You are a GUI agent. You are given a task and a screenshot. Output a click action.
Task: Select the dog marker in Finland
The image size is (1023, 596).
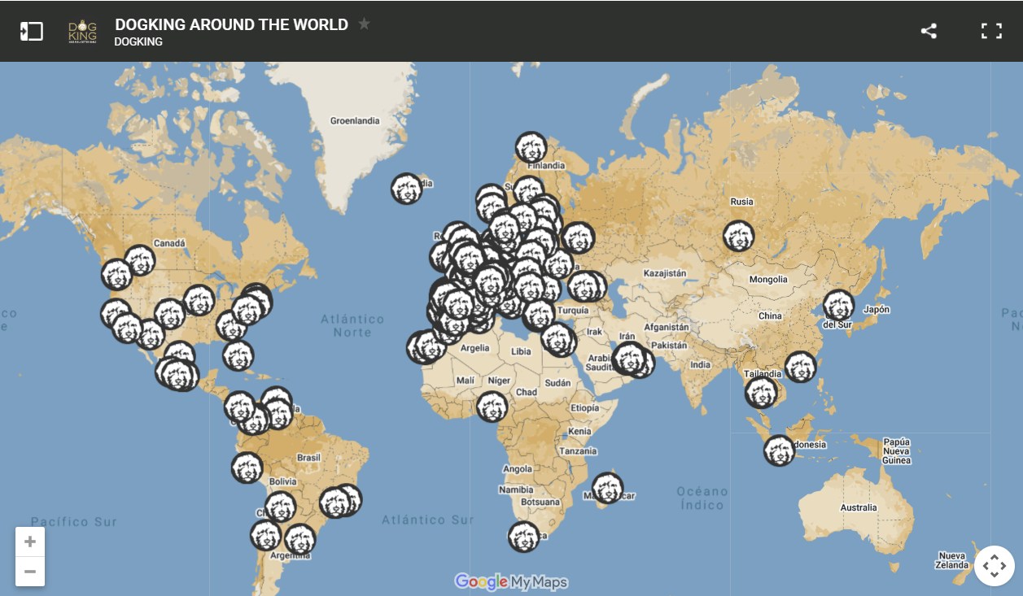pyautogui.click(x=531, y=148)
